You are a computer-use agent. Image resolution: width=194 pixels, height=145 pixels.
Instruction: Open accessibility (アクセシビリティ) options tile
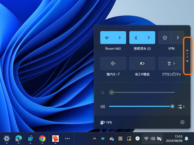click(171, 63)
